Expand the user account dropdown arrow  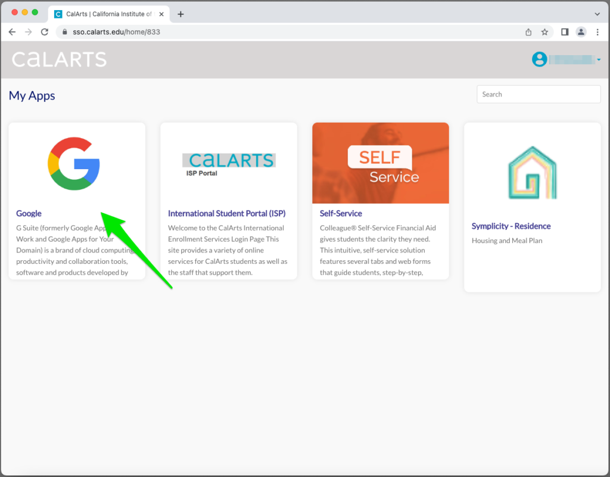(599, 60)
